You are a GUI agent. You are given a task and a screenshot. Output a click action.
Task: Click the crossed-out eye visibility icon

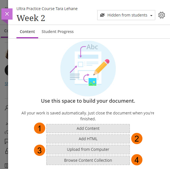[102, 15]
